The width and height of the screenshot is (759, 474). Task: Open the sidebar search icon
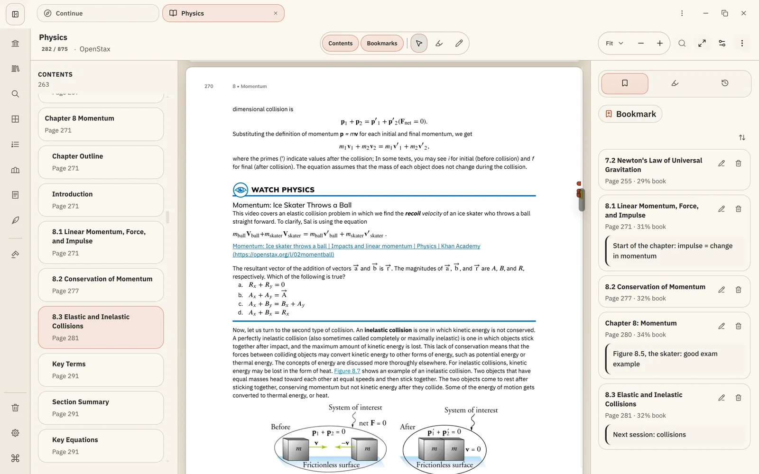pos(15,94)
